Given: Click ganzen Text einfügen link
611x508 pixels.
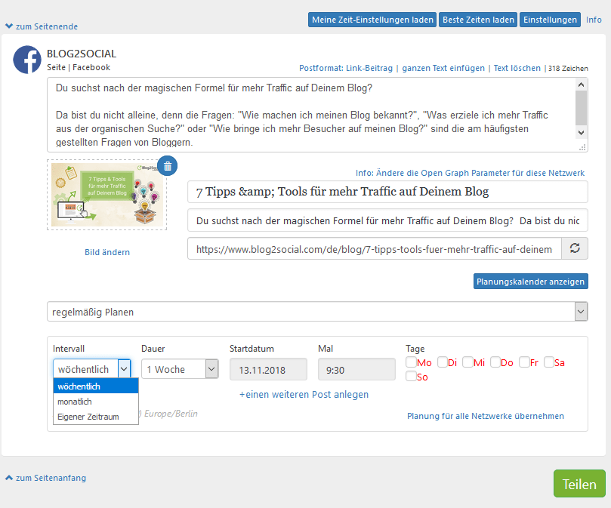Looking at the screenshot, I should coord(443,68).
